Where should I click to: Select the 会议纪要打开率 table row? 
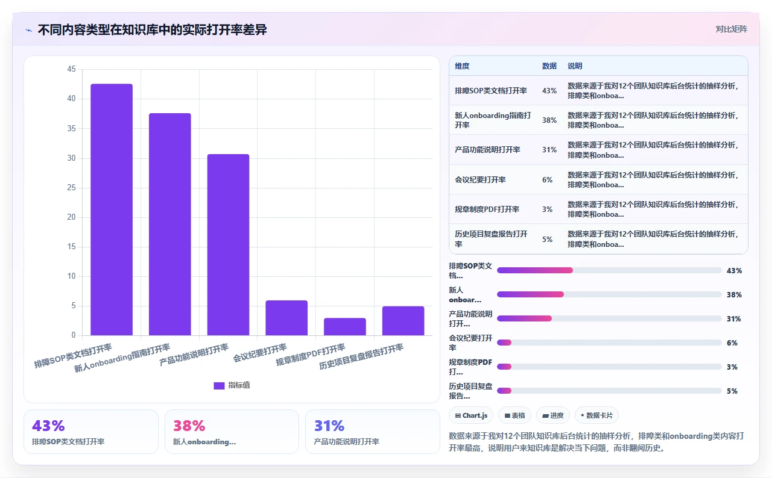click(x=598, y=179)
